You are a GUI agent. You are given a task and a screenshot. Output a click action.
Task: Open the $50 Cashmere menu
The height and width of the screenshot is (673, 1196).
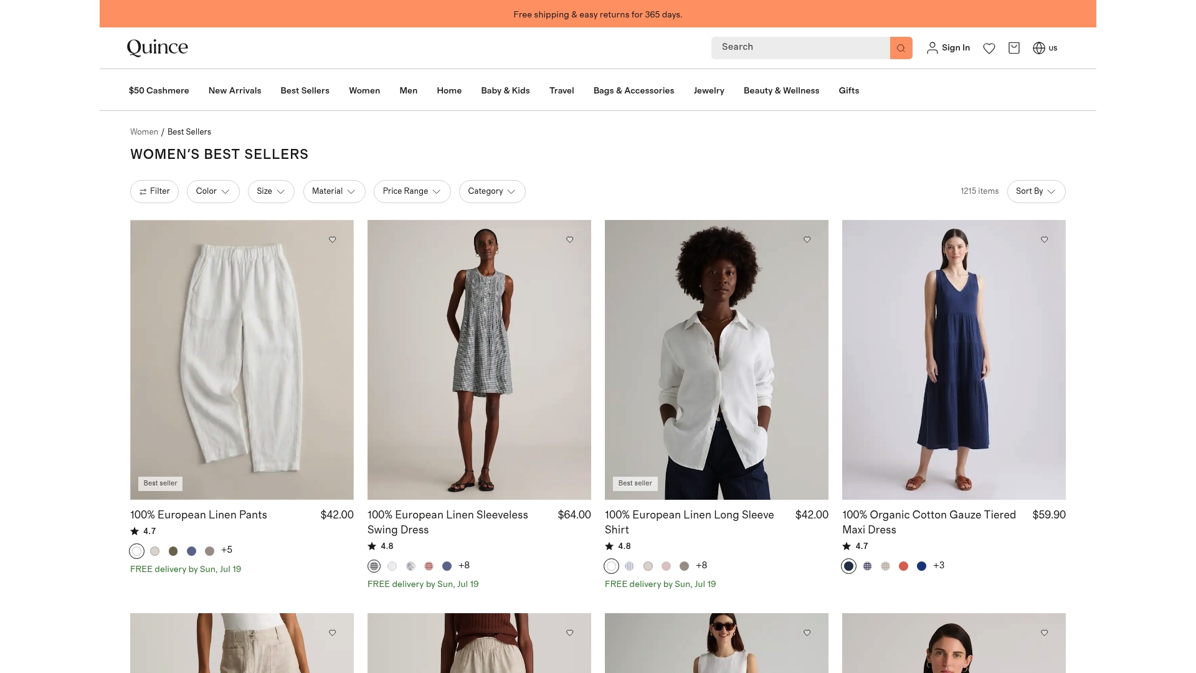pos(159,90)
